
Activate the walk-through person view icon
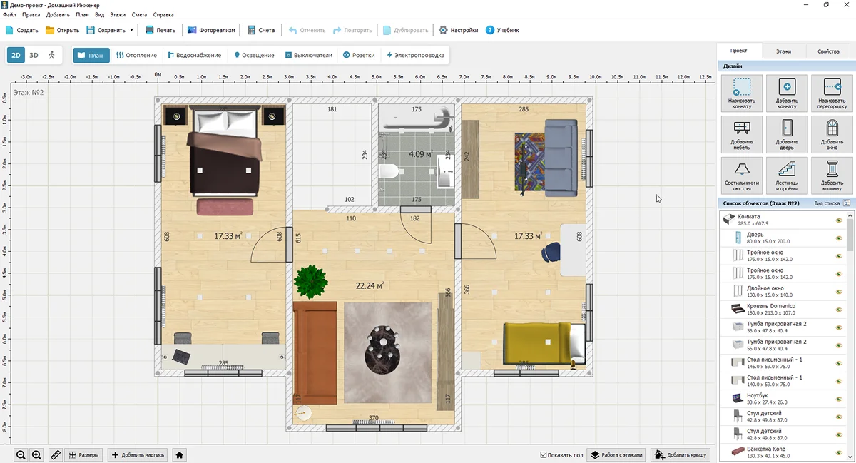pyautogui.click(x=51, y=55)
